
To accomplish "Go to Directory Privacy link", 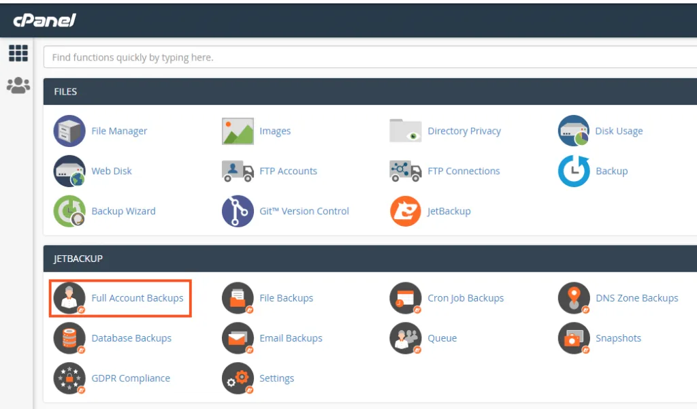I will (464, 131).
